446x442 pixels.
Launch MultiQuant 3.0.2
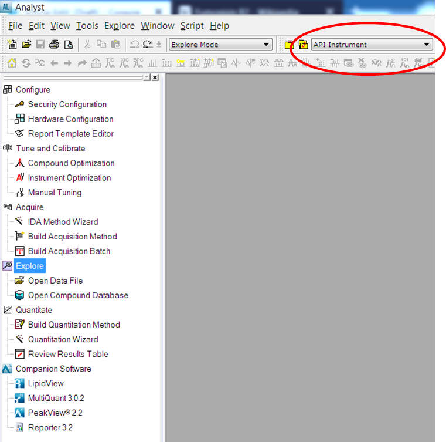[56, 398]
